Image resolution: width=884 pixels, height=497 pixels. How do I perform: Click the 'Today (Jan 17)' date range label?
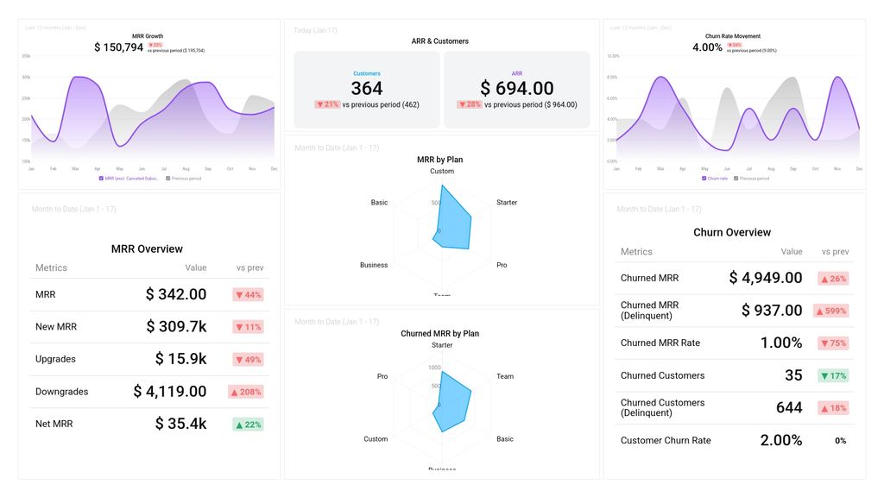click(315, 30)
